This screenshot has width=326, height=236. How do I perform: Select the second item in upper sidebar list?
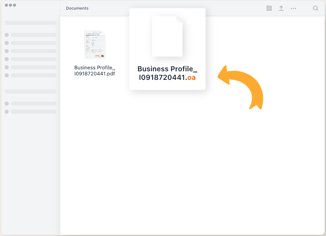tap(31, 43)
